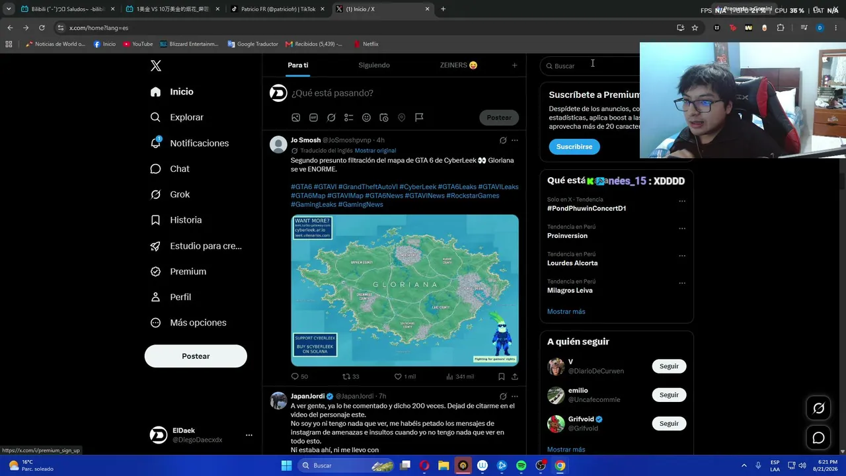The width and height of the screenshot is (846, 476).
Task: Go to Inicio in the X sidebar
Action: (172, 92)
